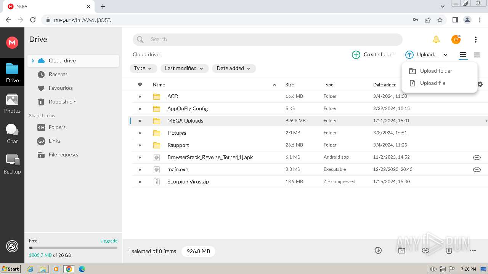488x274 pixels.
Task: Sort by Size column header
Action: (289, 84)
